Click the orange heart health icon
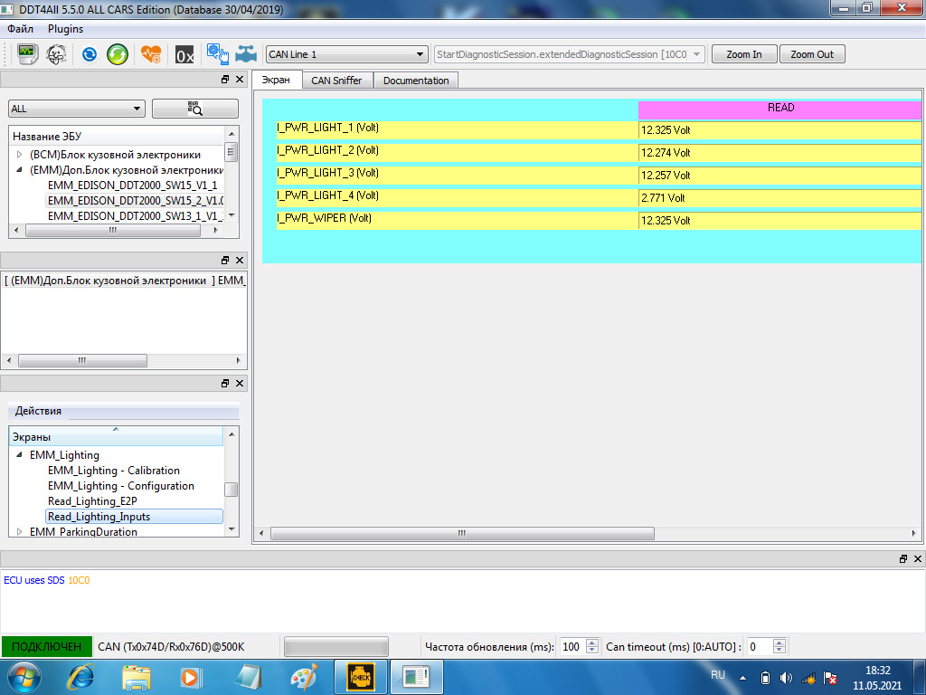926x695 pixels. click(151, 54)
